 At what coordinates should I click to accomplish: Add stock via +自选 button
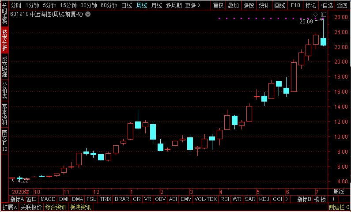(326, 5)
